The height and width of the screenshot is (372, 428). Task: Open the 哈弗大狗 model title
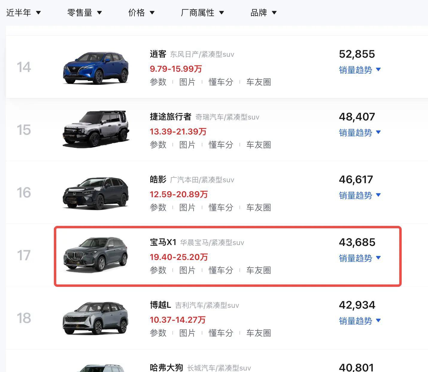166,367
